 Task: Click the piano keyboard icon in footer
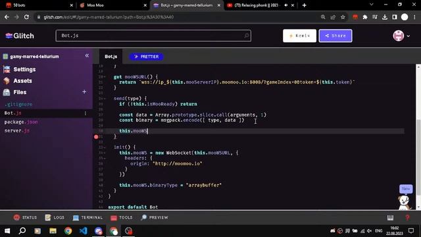click(x=390, y=218)
